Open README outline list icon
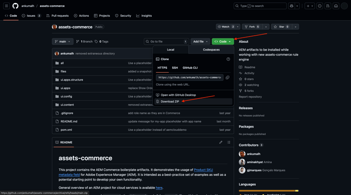The width and height of the screenshot is (351, 195). pyautogui.click(x=228, y=142)
